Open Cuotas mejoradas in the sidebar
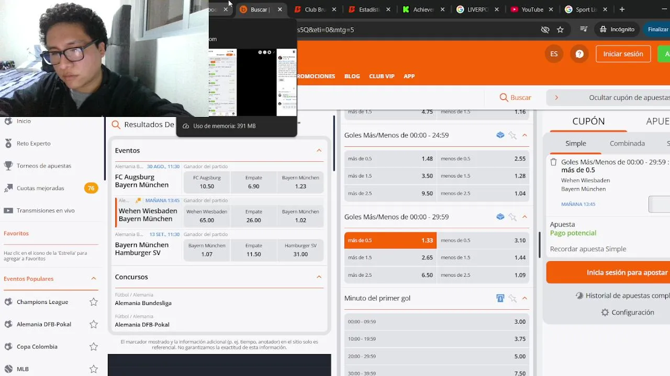Viewport: 670px width, 376px height. 40,188
